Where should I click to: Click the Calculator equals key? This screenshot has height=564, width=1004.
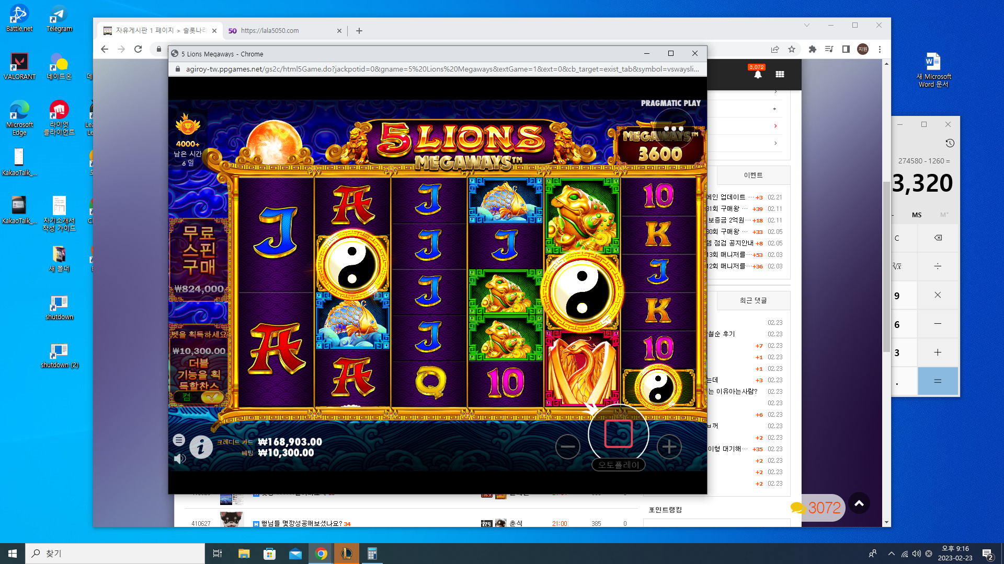[938, 381]
